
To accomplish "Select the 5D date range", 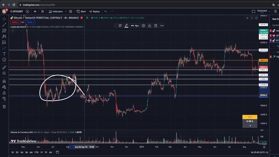I will [x=17, y=152].
